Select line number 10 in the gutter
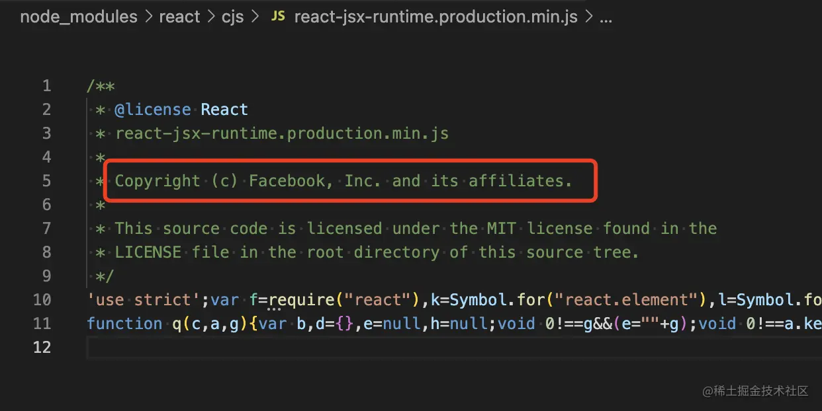Image resolution: width=822 pixels, height=411 pixels. (42, 300)
